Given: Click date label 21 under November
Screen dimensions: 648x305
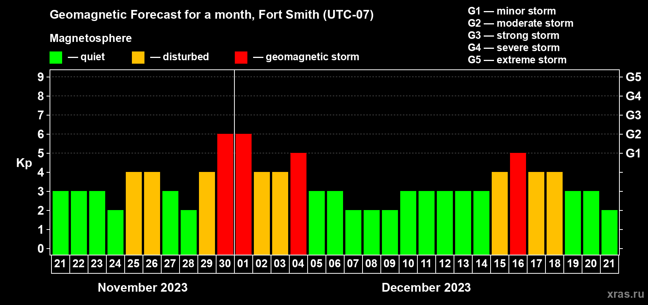Looking at the screenshot, I should 60,263.
